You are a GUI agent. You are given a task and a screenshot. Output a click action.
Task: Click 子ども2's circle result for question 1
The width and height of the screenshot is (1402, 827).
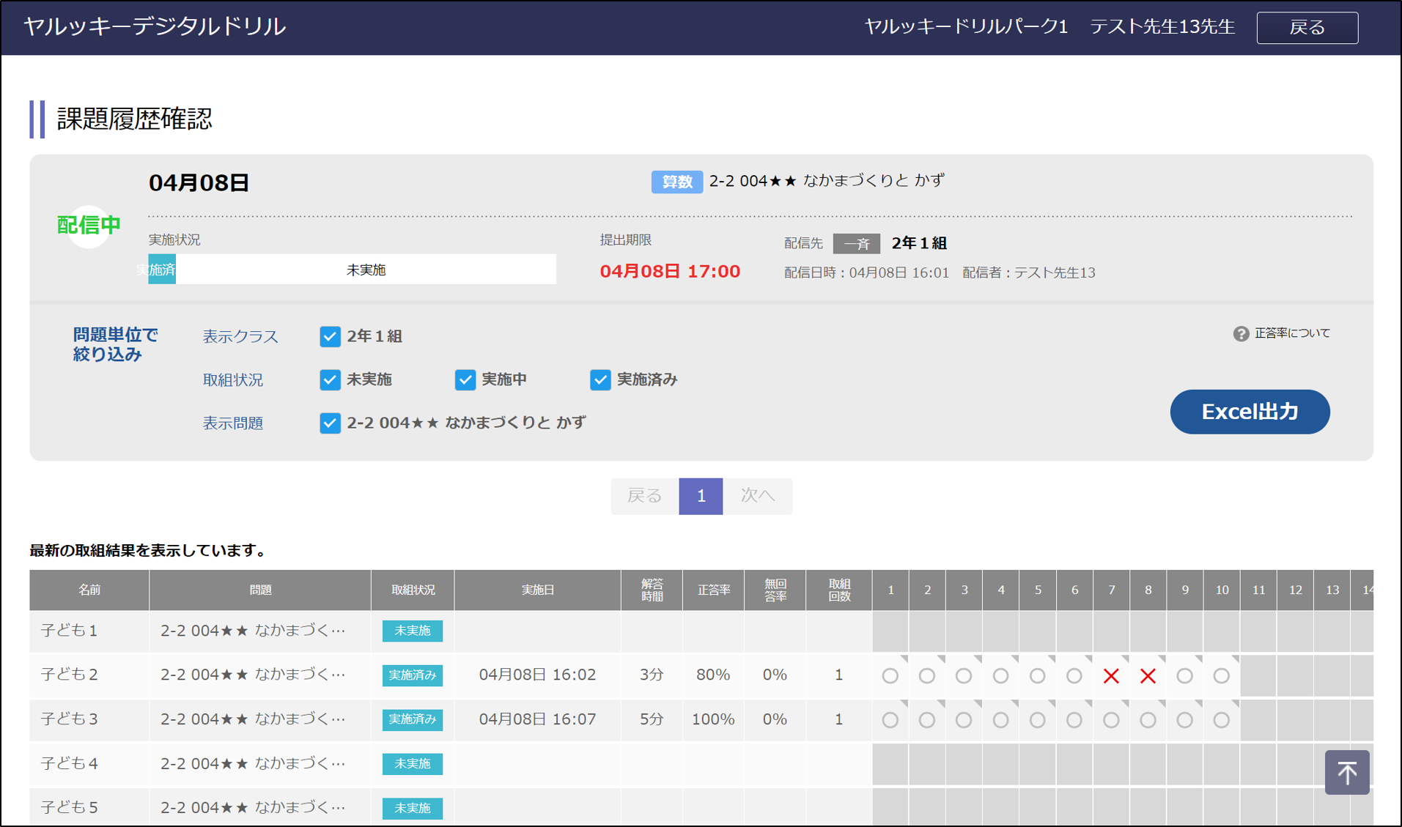pyautogui.click(x=890, y=676)
